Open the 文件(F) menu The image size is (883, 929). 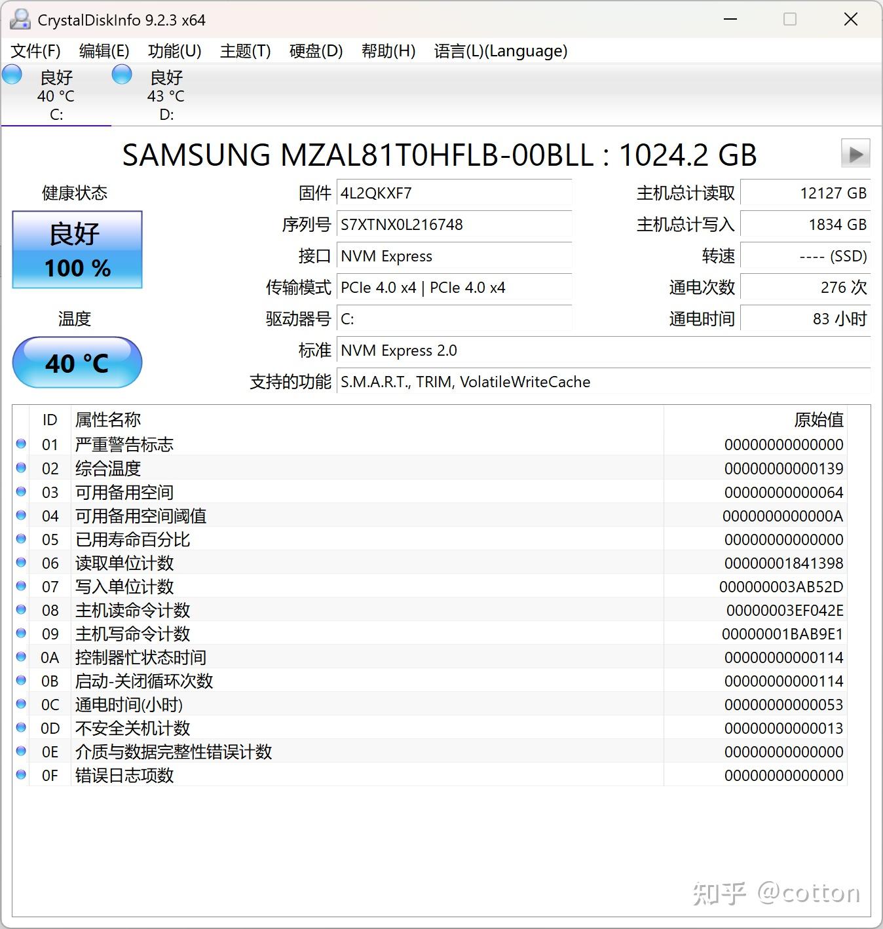[36, 51]
